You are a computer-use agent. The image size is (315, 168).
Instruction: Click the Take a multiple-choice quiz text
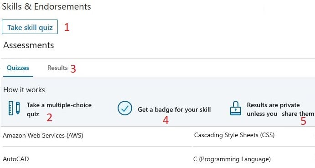59,109
